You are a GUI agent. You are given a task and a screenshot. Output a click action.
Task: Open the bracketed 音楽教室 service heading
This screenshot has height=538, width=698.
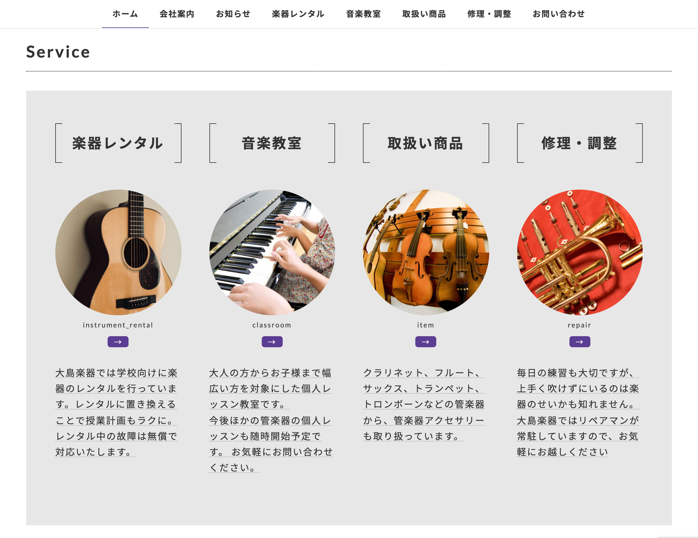[x=272, y=143]
